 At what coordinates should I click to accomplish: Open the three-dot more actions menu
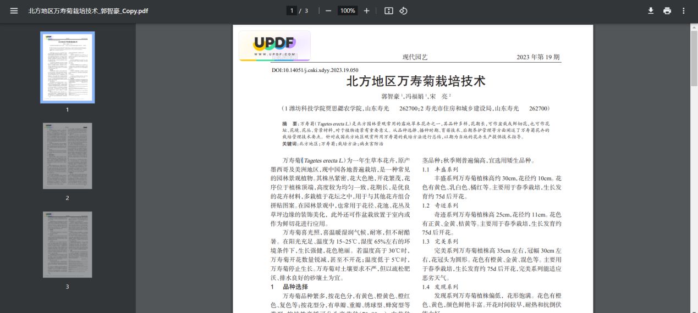[x=684, y=11]
